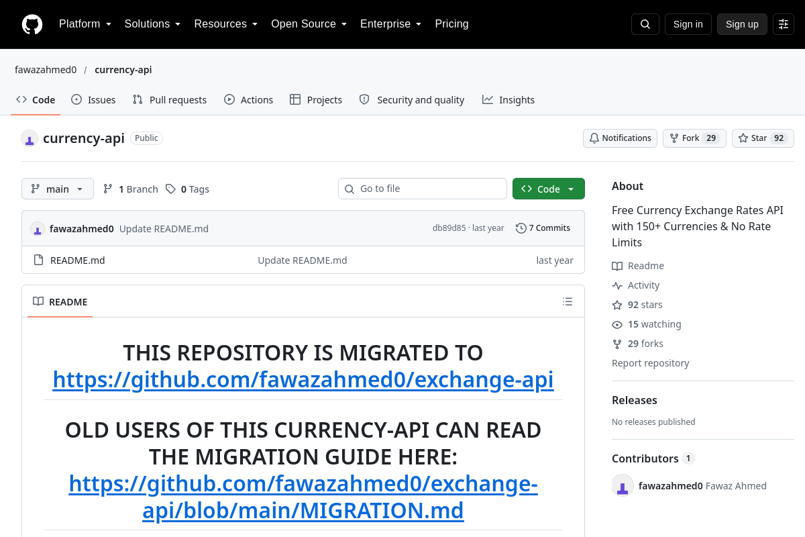Click the currency-api repository title
This screenshot has height=537, width=805.
coord(84,138)
